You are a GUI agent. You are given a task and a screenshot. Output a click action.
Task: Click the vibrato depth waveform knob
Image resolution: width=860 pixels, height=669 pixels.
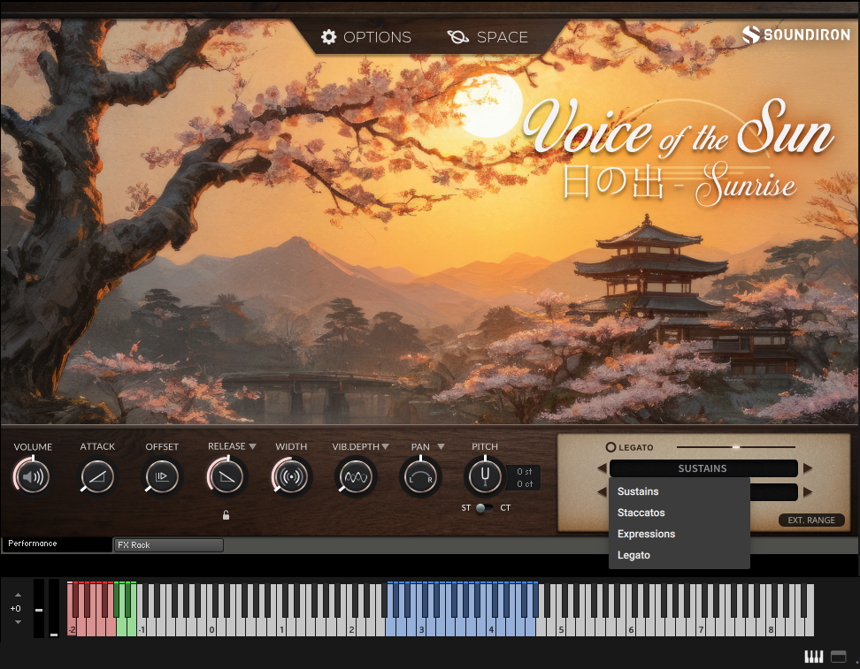[356, 478]
